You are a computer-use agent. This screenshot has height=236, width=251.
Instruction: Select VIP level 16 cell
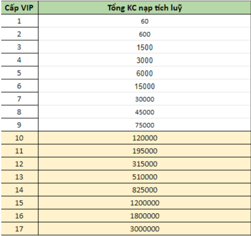click(x=20, y=216)
